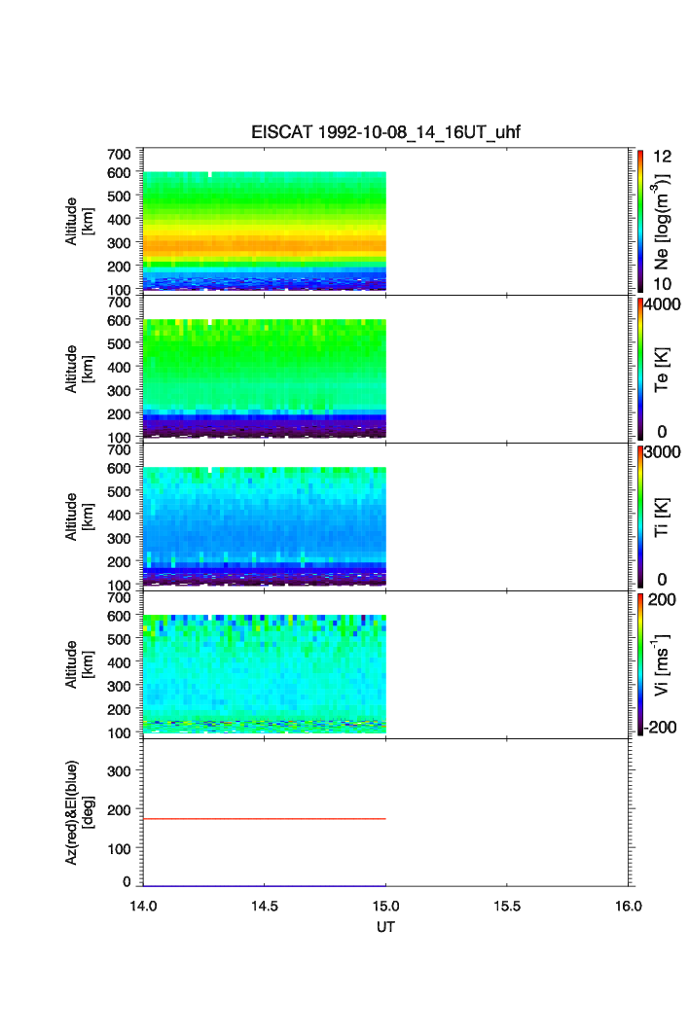Image resolution: width=689 pixels, height=1034 pixels.
Task: Click the Altitude [km] label of Vi panel
Action: coord(79,664)
